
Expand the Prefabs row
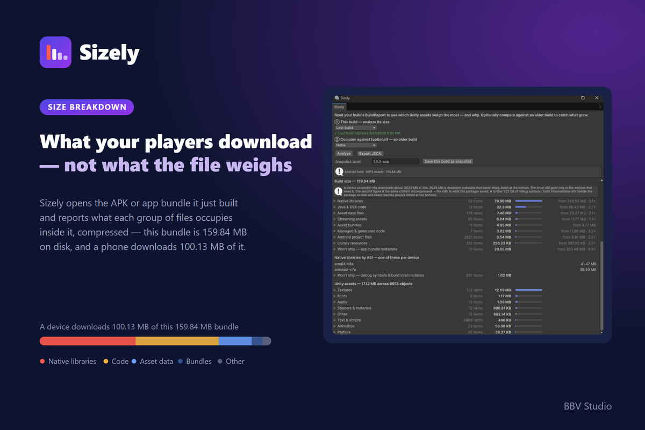[x=335, y=332]
